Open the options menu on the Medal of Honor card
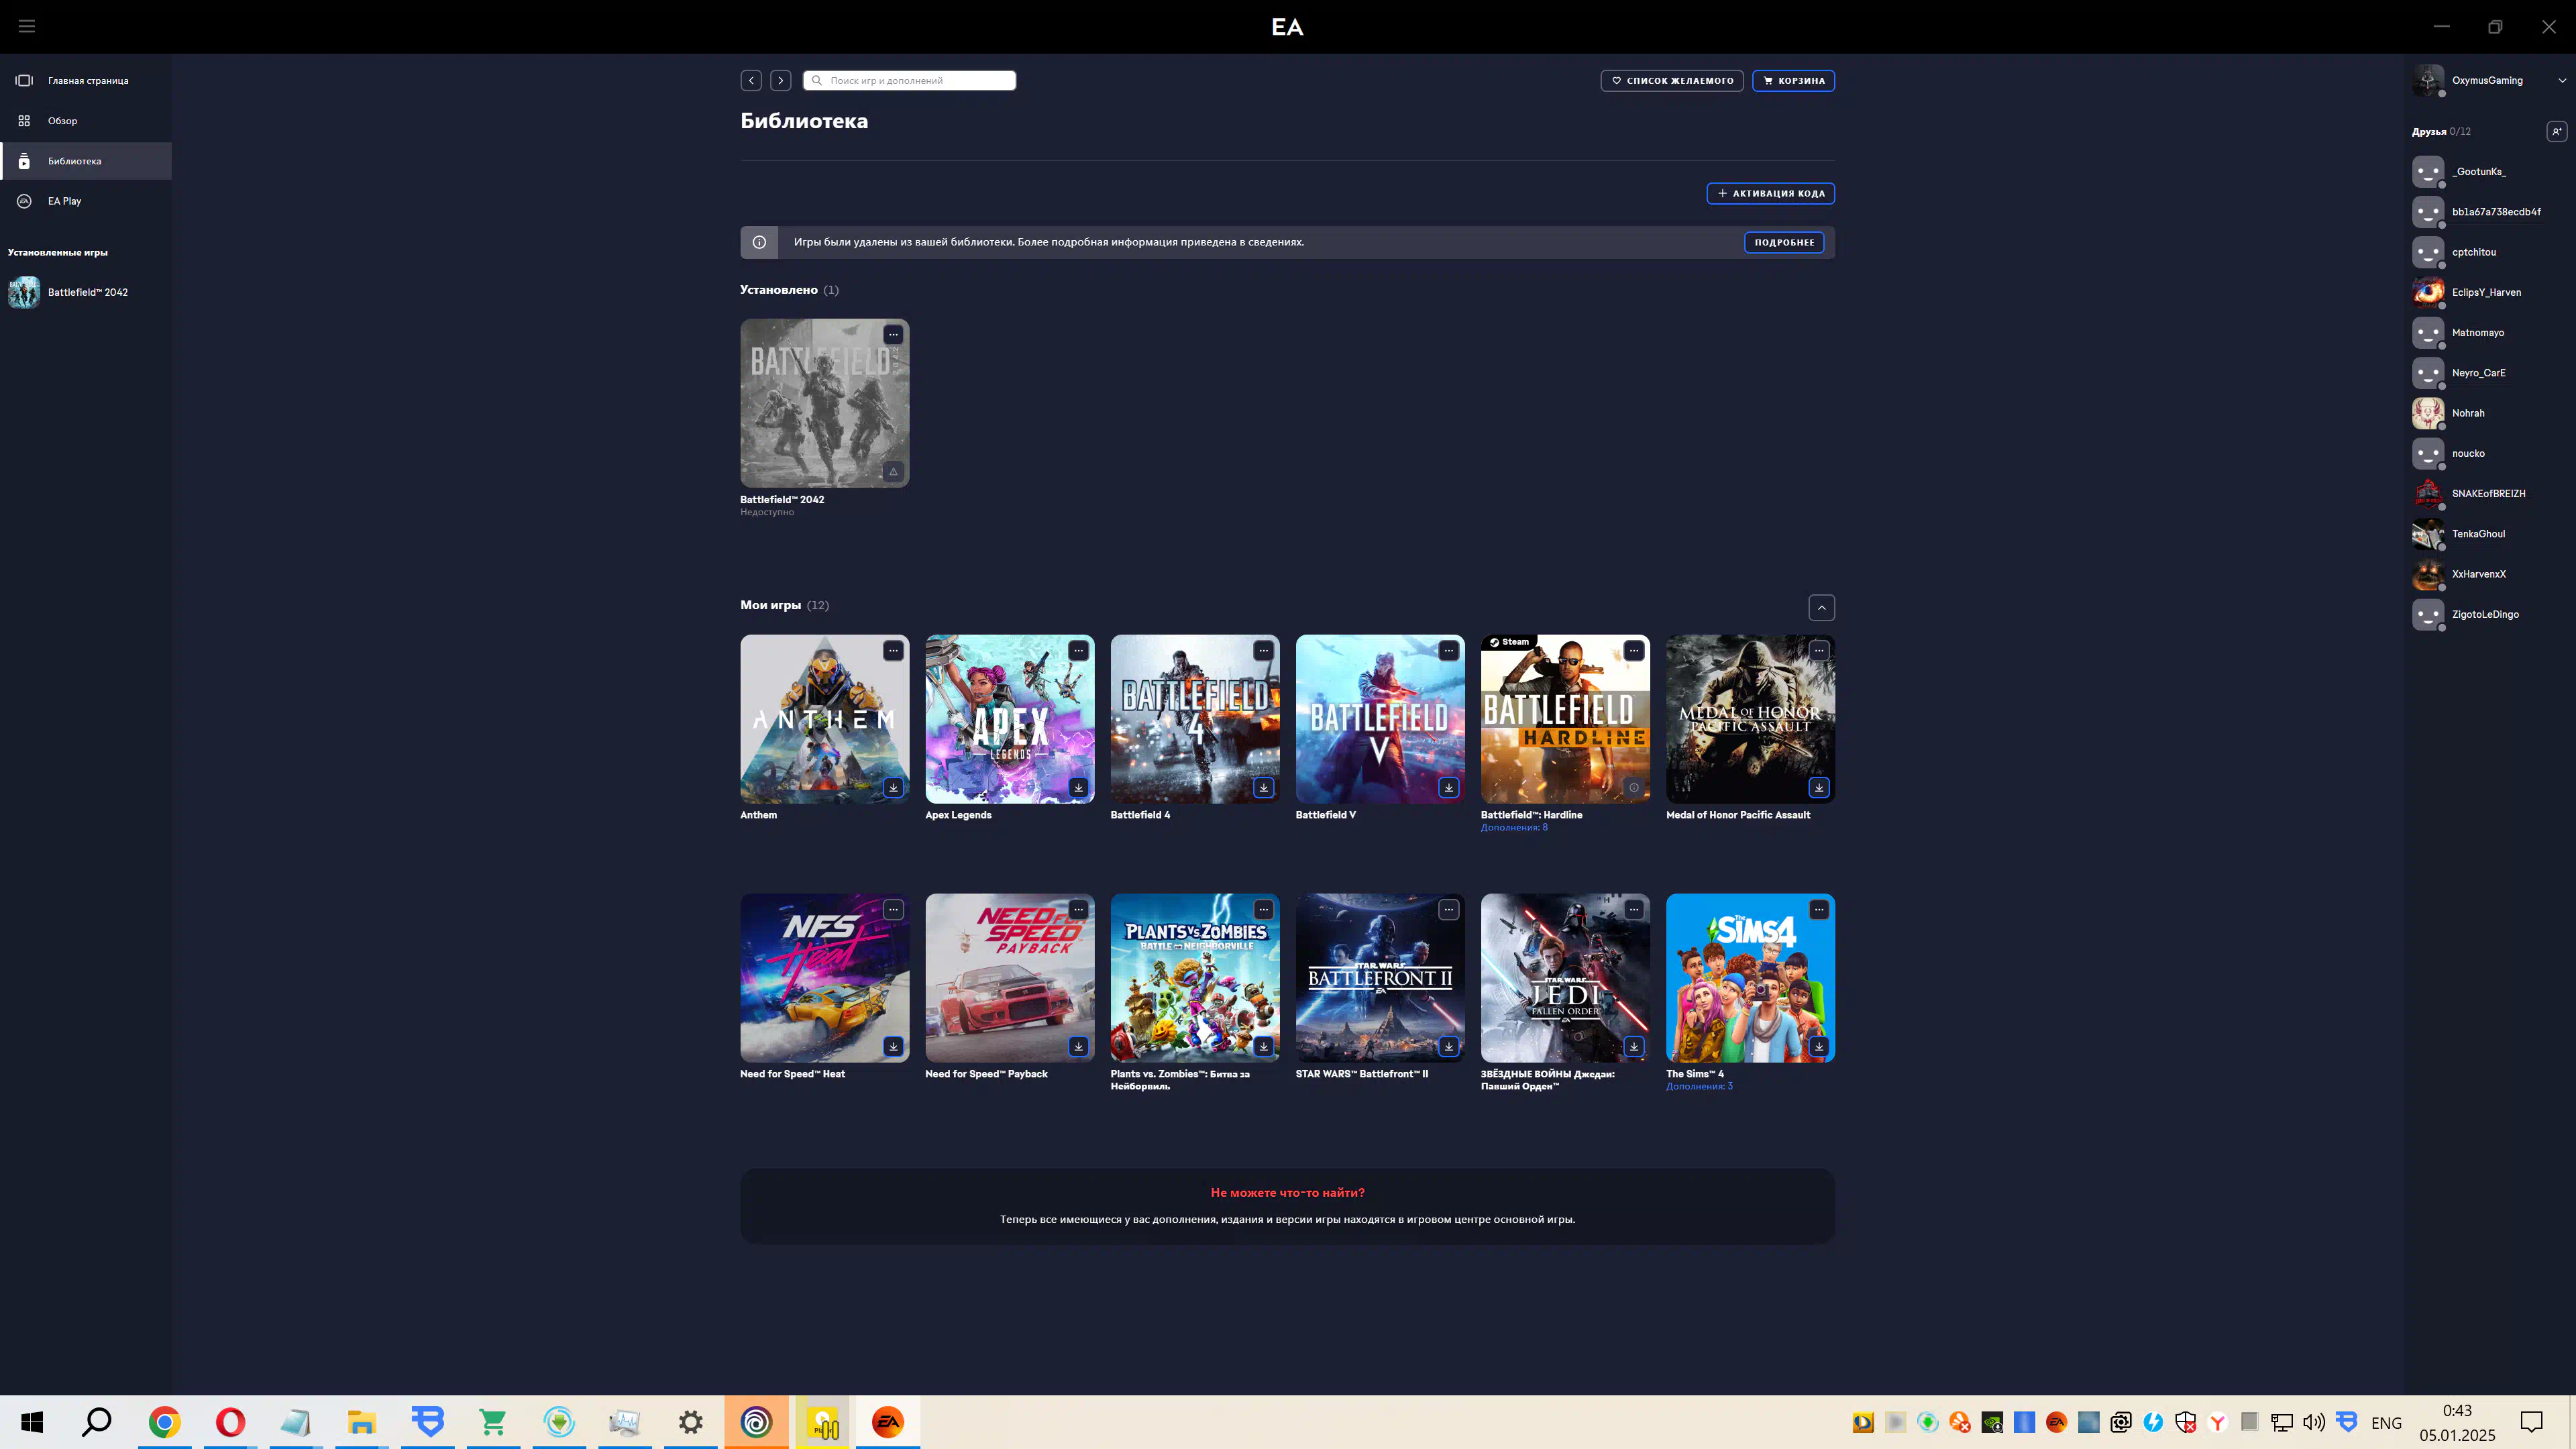 (1819, 651)
